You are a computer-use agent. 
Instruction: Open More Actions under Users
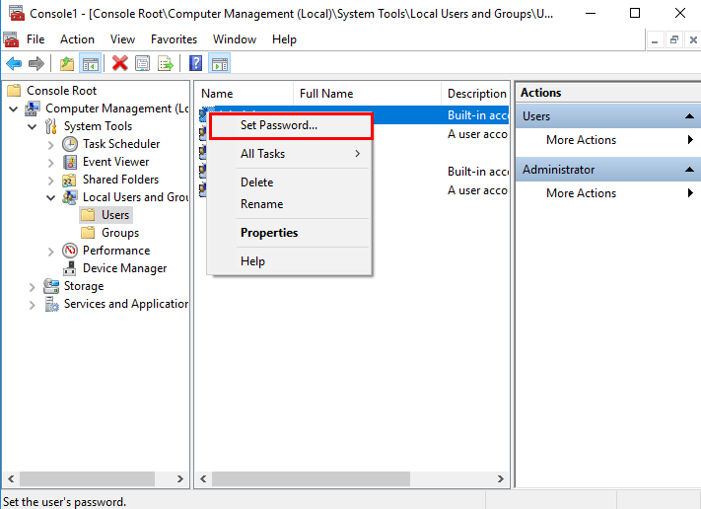pyautogui.click(x=608, y=140)
